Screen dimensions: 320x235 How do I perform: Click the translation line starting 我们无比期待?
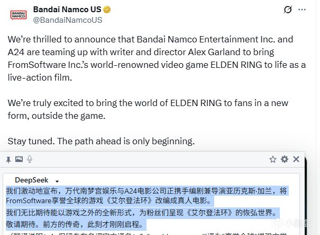click(x=141, y=213)
